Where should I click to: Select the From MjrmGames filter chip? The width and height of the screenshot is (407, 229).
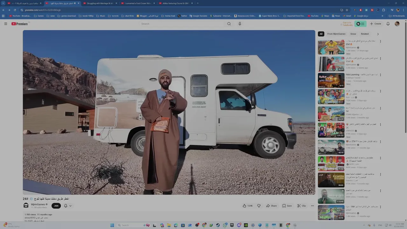pyautogui.click(x=336, y=34)
